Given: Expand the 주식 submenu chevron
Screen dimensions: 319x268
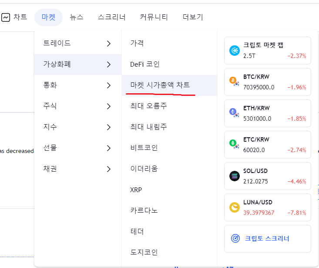Looking at the screenshot, I should point(109,106).
